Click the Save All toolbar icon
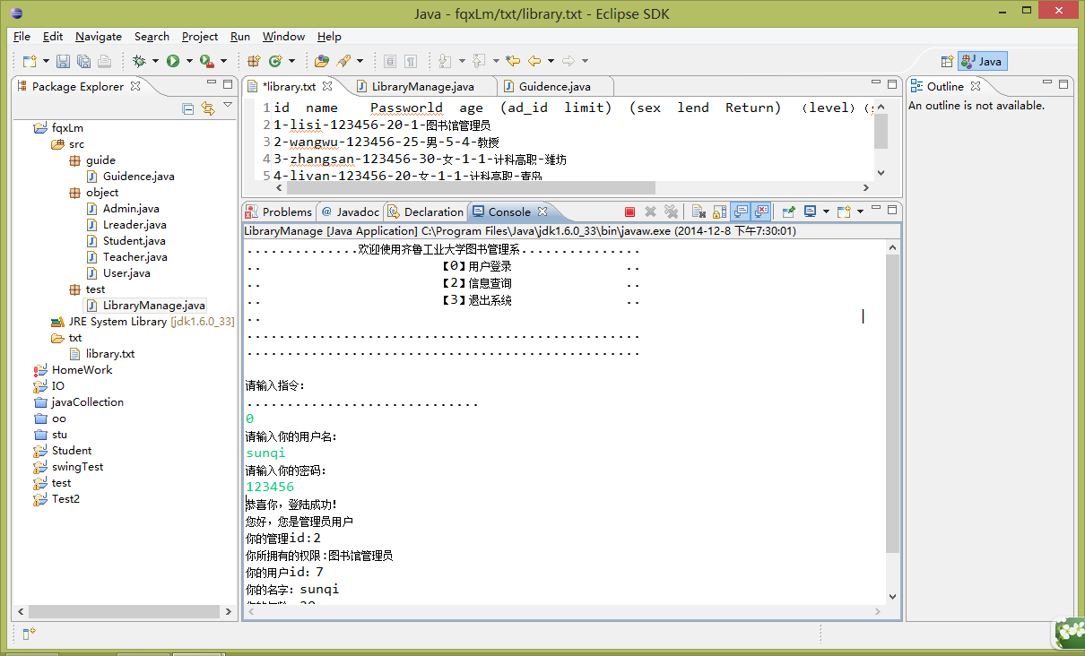The image size is (1085, 656). pyautogui.click(x=83, y=61)
